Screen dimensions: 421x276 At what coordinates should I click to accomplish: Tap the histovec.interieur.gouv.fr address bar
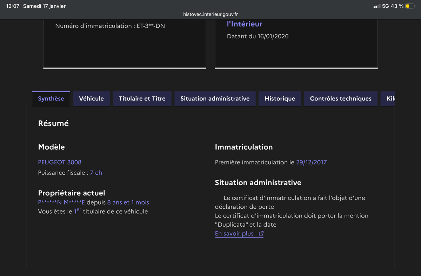[210, 14]
